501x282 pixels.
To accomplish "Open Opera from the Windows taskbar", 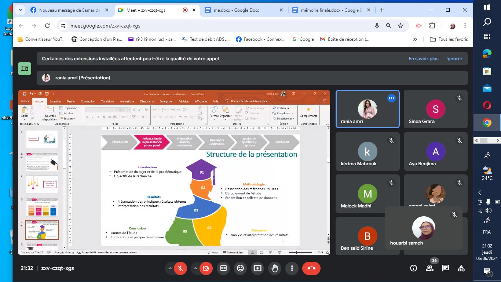I will 487,106.
